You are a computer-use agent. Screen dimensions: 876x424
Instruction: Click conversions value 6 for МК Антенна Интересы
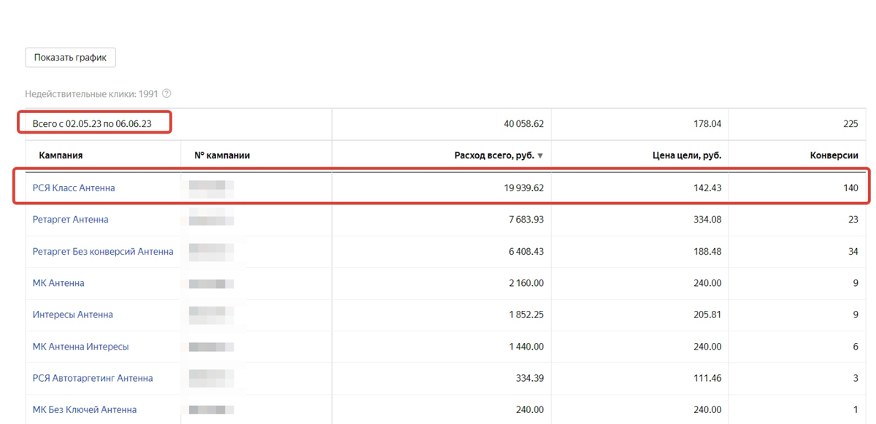[856, 346]
